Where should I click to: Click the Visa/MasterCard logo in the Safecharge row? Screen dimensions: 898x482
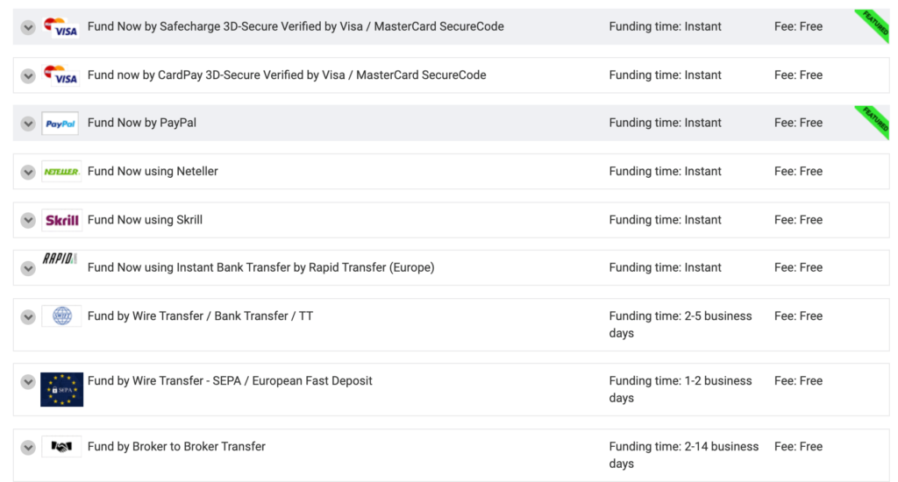coord(61,27)
